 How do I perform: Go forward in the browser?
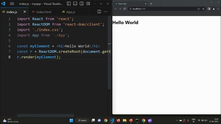point(120,9)
